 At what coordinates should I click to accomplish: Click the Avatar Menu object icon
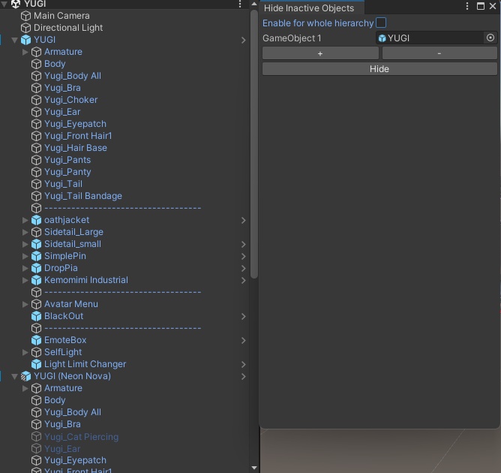coord(36,304)
